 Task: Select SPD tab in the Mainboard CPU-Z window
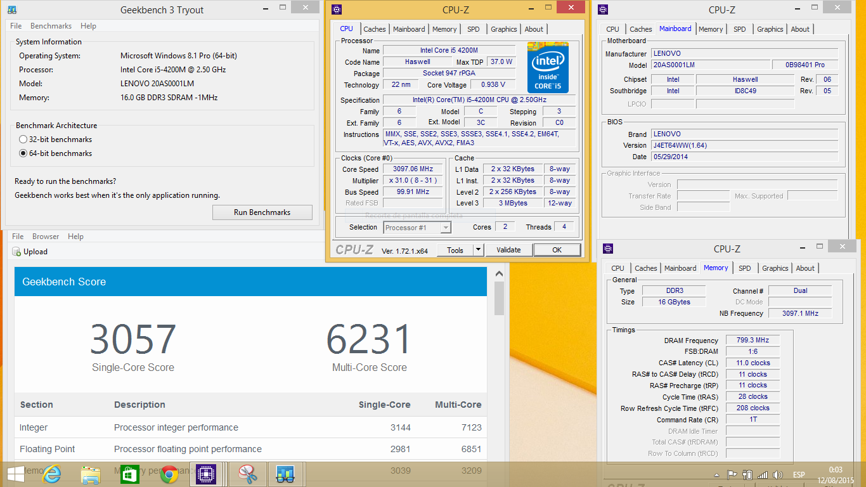(740, 29)
